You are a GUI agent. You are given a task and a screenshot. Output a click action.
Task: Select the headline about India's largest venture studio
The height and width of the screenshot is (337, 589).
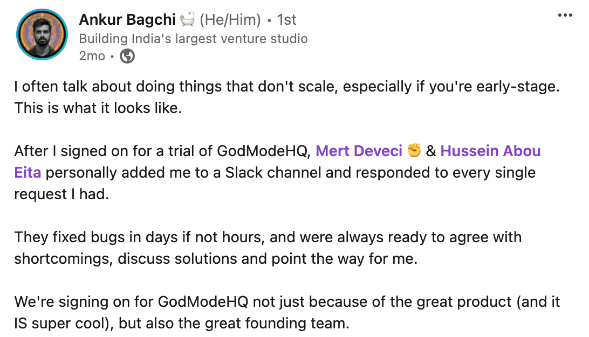coord(193,39)
